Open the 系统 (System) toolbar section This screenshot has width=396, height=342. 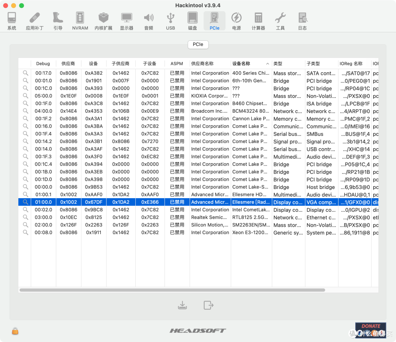pyautogui.click(x=12, y=21)
